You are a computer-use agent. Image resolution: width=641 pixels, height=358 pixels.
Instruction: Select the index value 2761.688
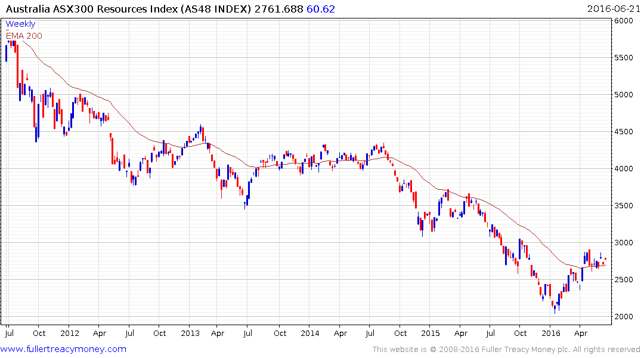[x=279, y=9]
